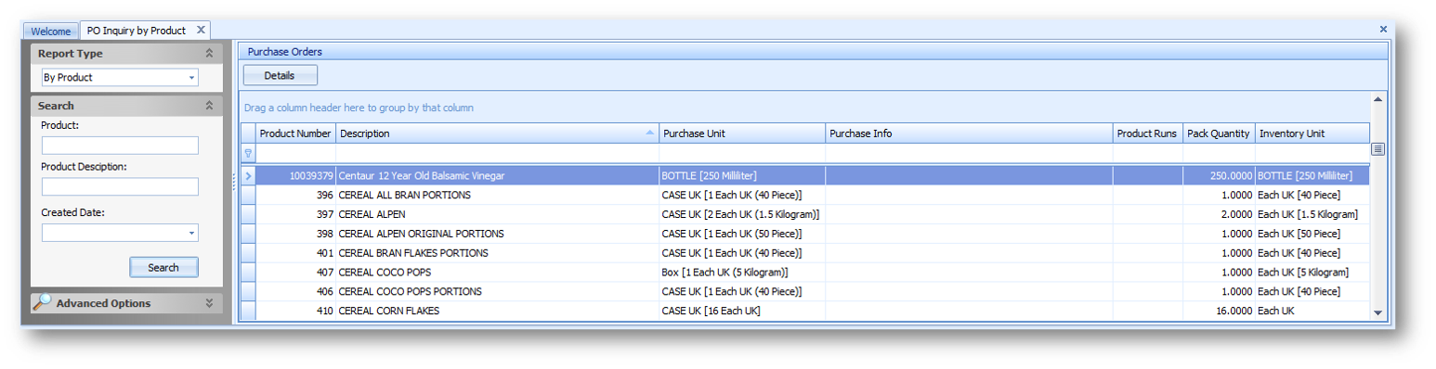Open the Created Date dropdown
Screen dimensions: 1436x369
pos(192,233)
